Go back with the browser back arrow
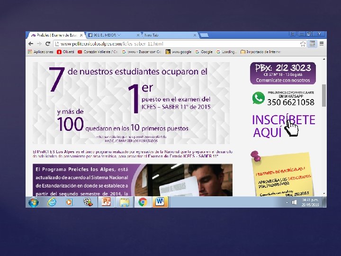 [x=31, y=44]
